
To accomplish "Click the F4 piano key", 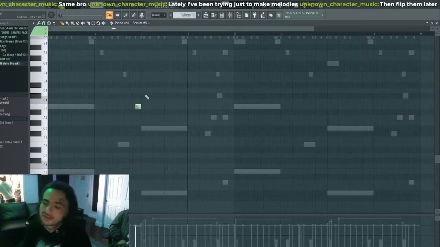I will click(39, 73).
